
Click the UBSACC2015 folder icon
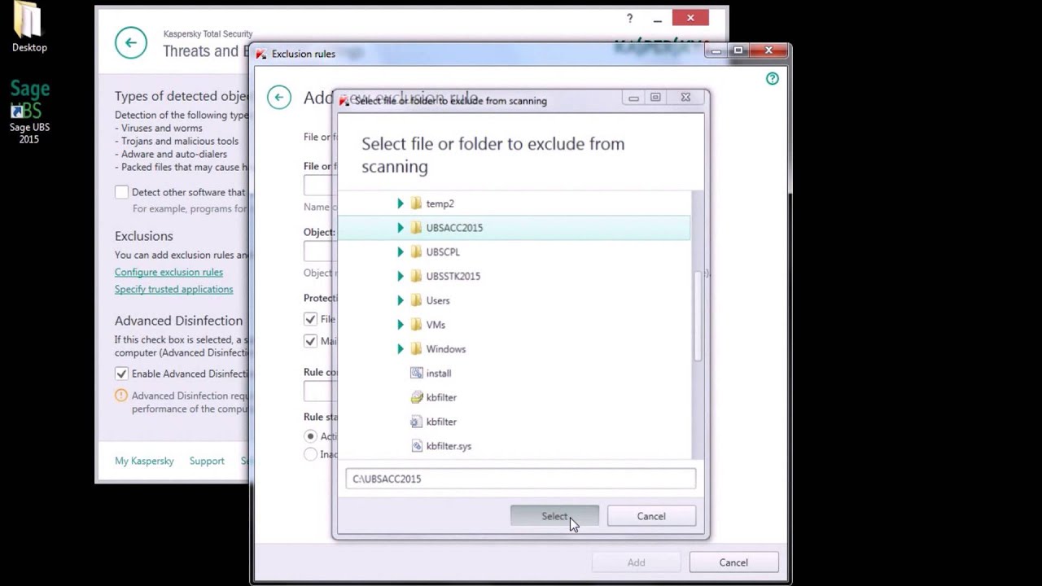416,228
